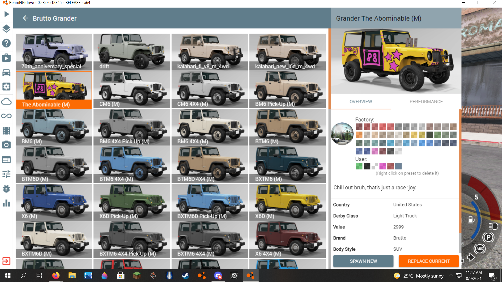Open File Explorer from the taskbar
The image size is (502, 282).
point(72,275)
